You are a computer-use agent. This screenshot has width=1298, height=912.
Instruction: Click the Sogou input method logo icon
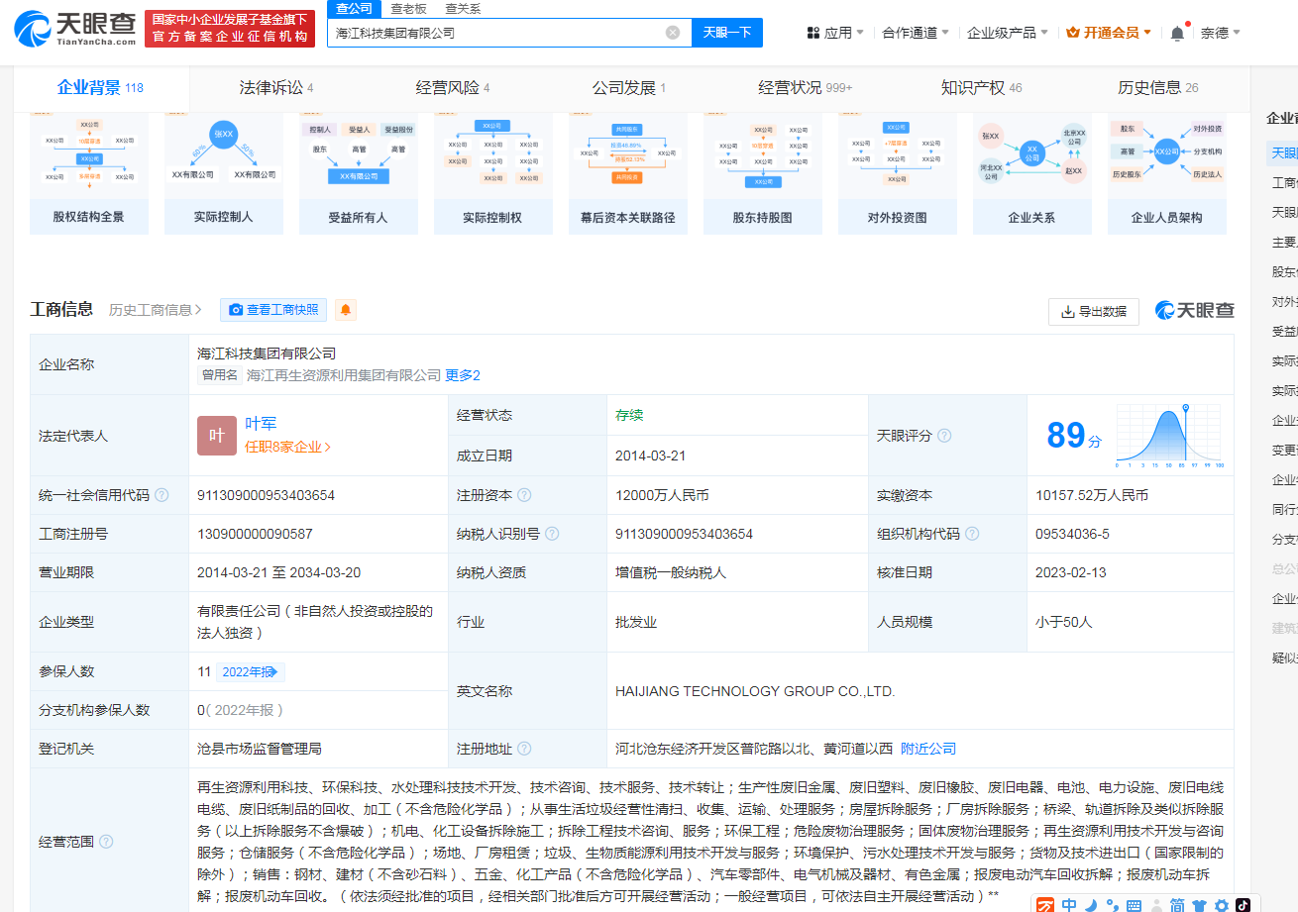click(x=1045, y=905)
